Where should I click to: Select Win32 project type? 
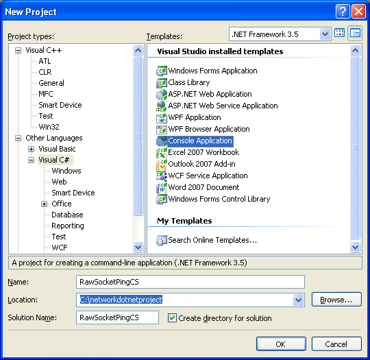49,127
